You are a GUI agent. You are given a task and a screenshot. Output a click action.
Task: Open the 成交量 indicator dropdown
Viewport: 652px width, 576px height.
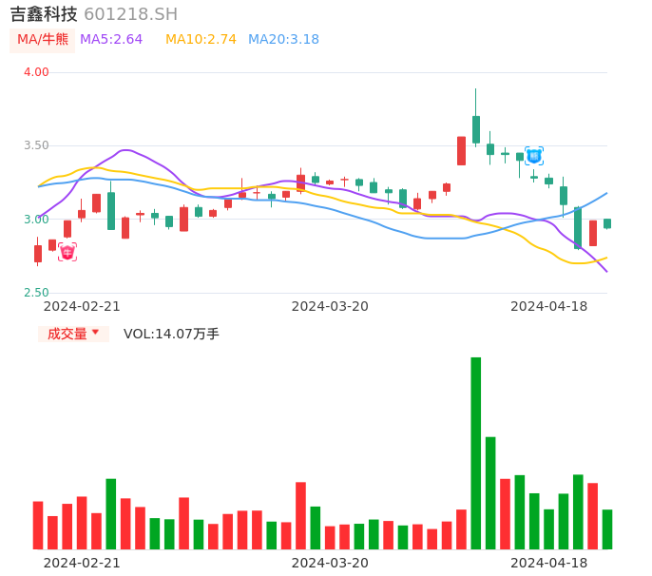(73, 334)
